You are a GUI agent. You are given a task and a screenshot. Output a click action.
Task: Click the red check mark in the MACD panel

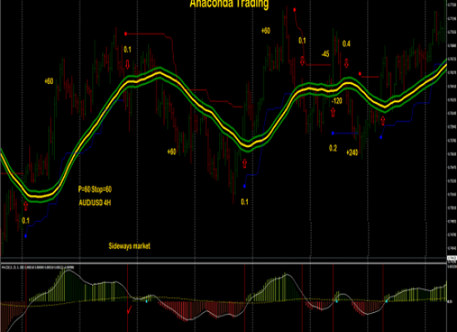(x=130, y=310)
